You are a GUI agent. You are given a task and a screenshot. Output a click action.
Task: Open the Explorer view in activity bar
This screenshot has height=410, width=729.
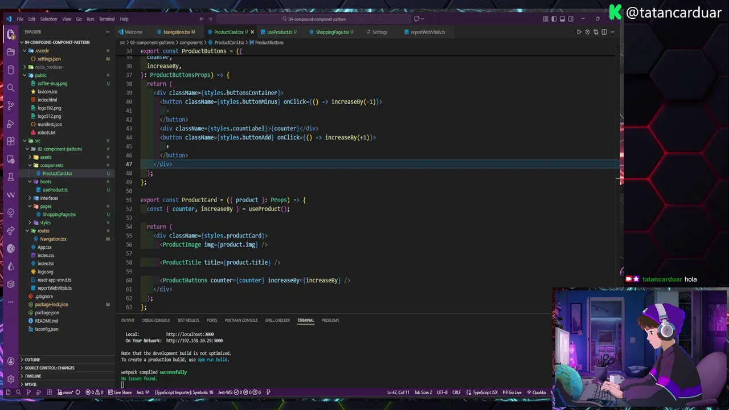[10, 34]
